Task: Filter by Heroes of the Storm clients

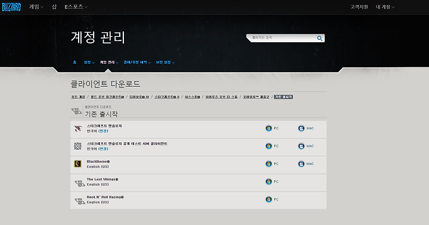Action: (x=221, y=97)
